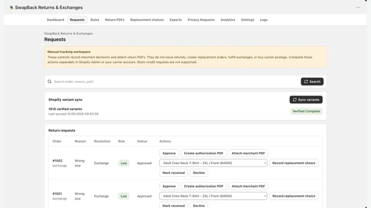Click the SwapBack Returns & Exchanges breadcrumb
371x208 pixels.
pyautogui.click(x=68, y=33)
